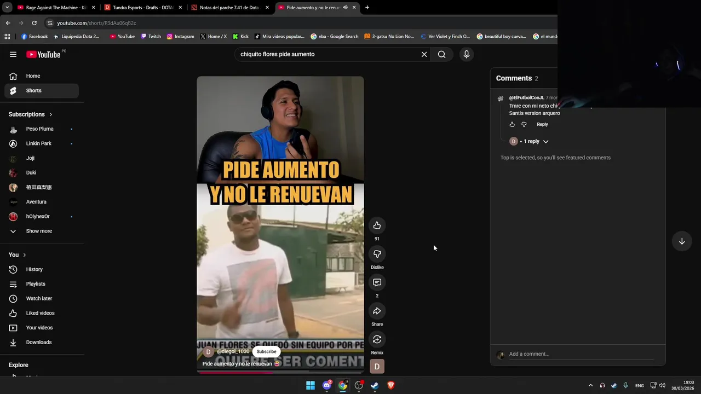Dislike the comment by @ElFutbolConJL
Image resolution: width=701 pixels, height=394 pixels.
(524, 124)
